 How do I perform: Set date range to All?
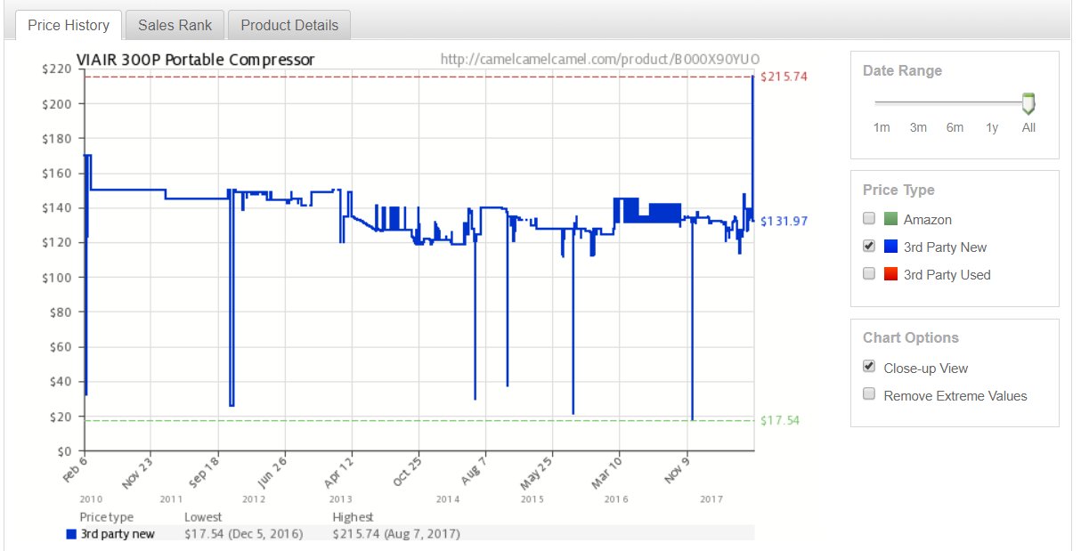[1028, 127]
